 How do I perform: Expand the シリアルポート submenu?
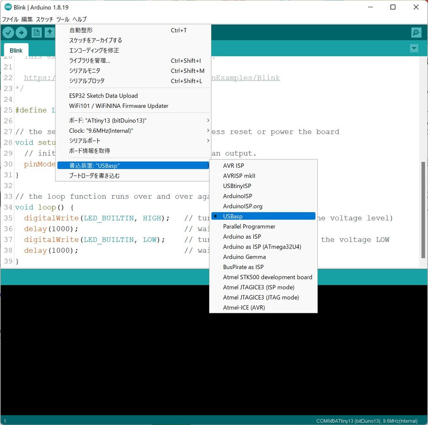point(134,141)
